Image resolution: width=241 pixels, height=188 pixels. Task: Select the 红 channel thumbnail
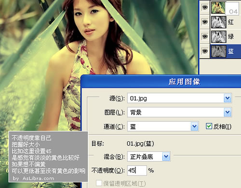pos(218,22)
